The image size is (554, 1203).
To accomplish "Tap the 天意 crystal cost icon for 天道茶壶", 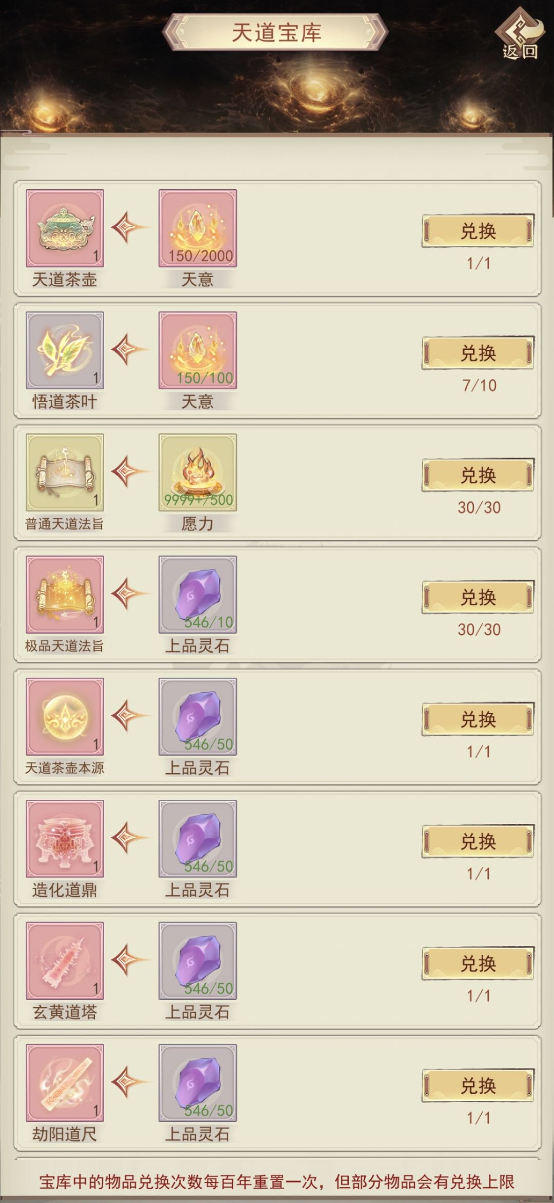I will click(x=197, y=228).
